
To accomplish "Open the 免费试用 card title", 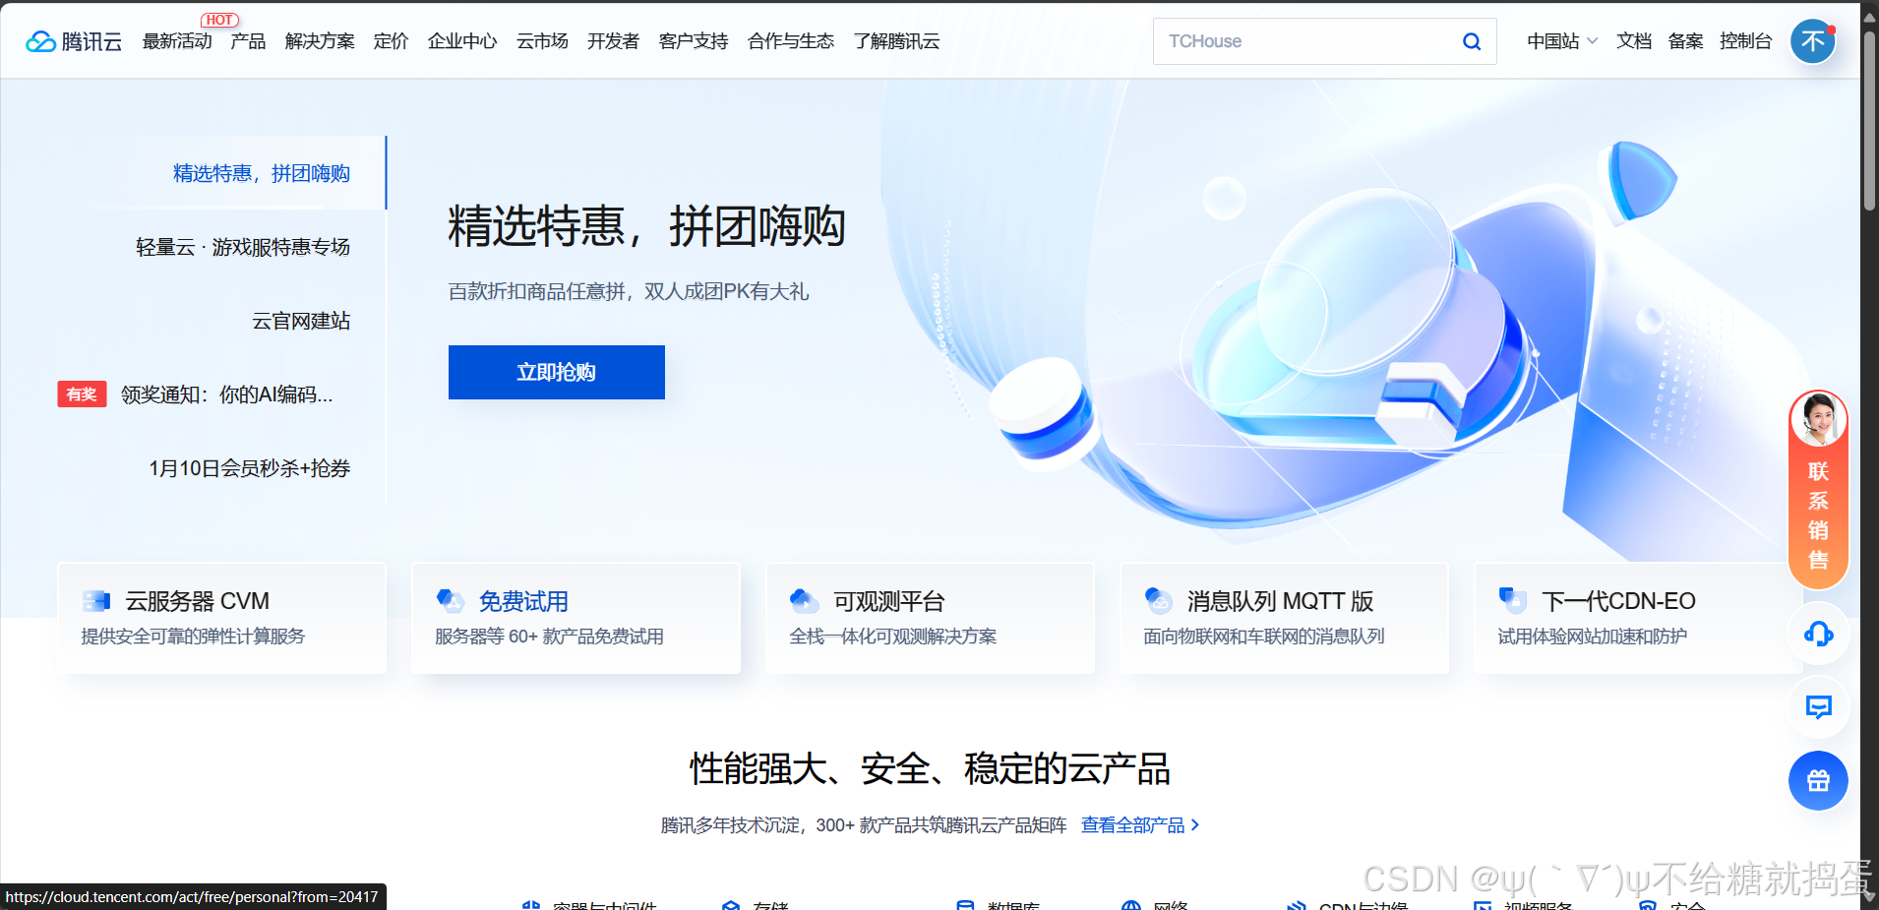I will [x=523, y=601].
